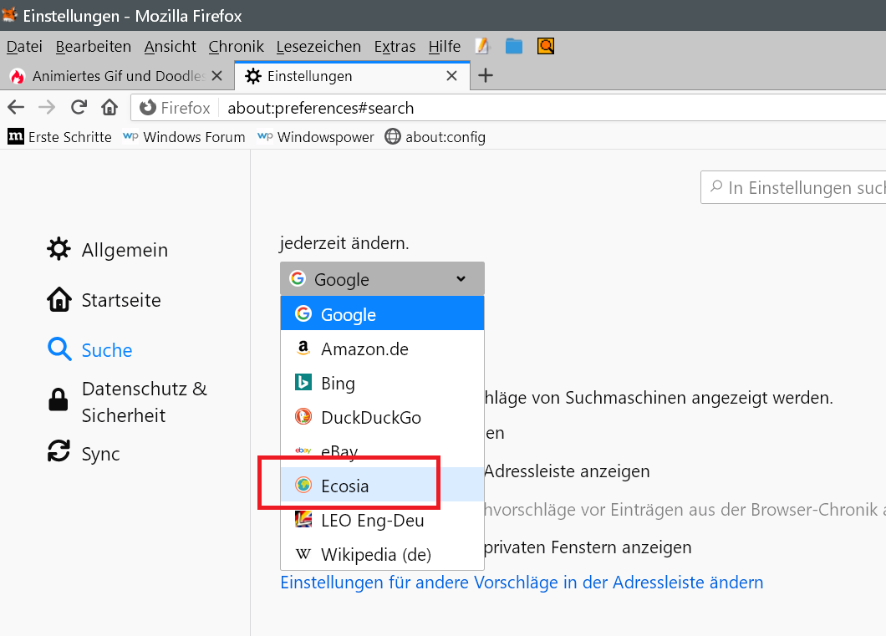Screen dimensions: 886x636
Task: Close the Animiertes Gif und Doodles tab
Action: pos(216,76)
